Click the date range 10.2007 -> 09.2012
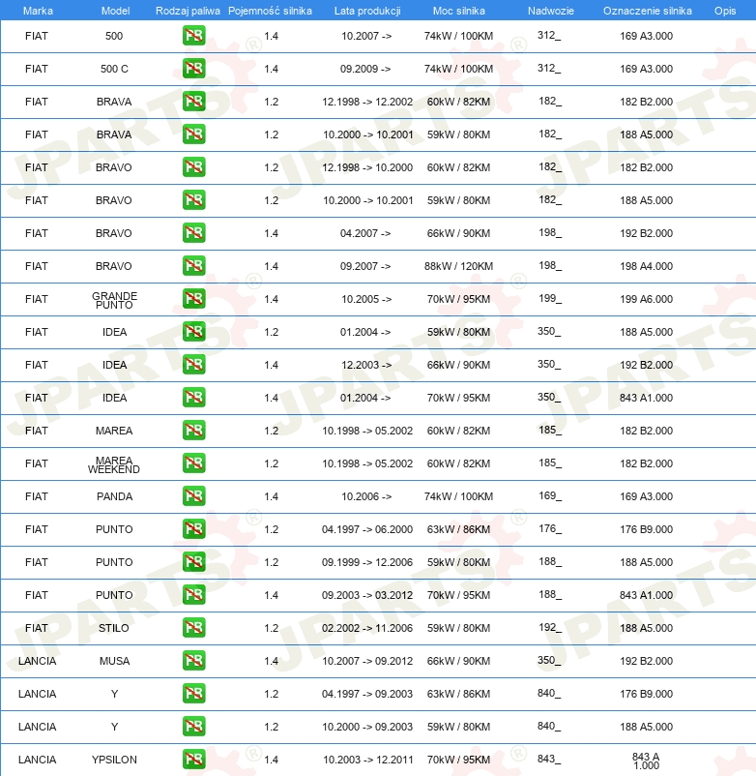 point(367,661)
